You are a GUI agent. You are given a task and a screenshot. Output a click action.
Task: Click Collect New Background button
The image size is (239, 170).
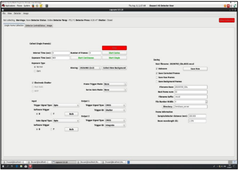click(x=114, y=68)
